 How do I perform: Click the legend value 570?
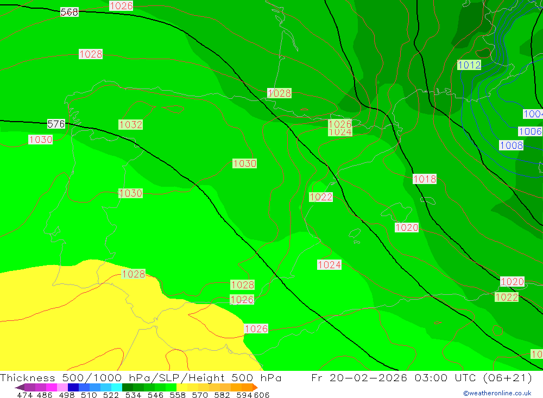(200, 395)
